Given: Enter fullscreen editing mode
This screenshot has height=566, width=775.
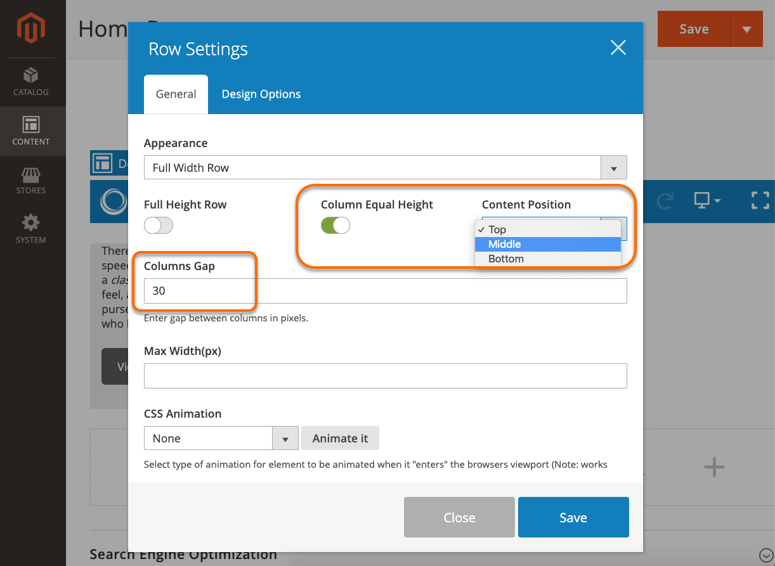Looking at the screenshot, I should pos(760,200).
